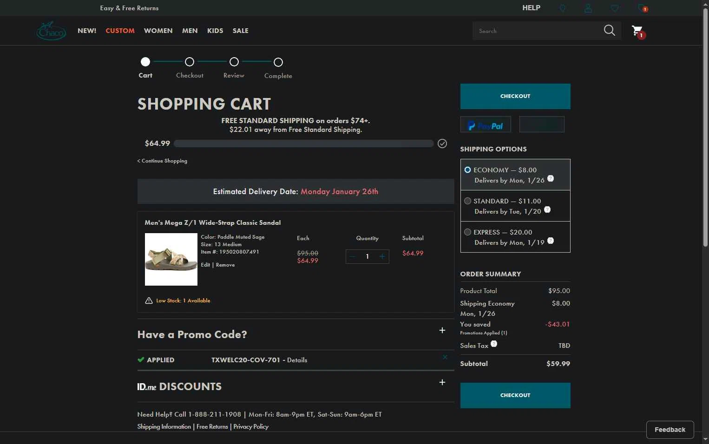This screenshot has height=444, width=709.
Task: Click the blank payment button beside PayPal
Action: point(542,124)
